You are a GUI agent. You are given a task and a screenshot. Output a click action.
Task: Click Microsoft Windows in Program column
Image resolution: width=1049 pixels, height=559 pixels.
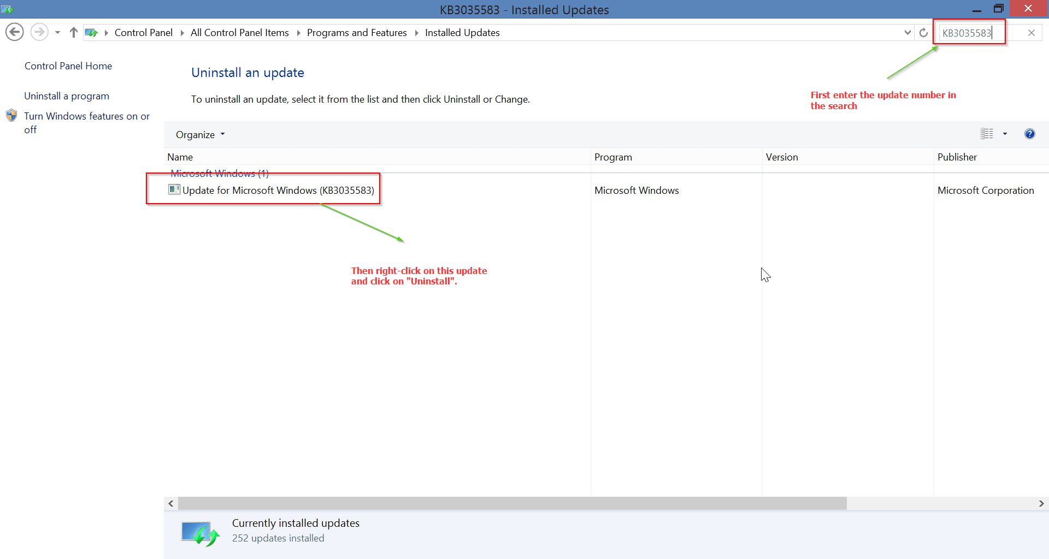(637, 191)
